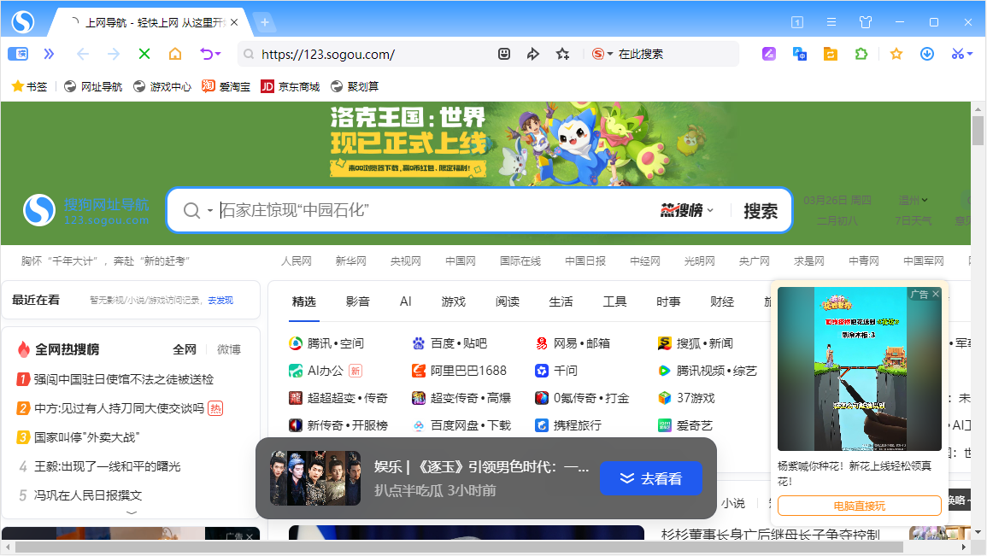
Task: Click the bookmark star in address bar
Action: tap(562, 54)
